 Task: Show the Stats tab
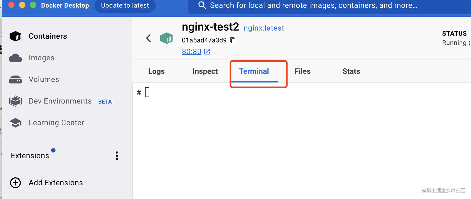(x=351, y=71)
